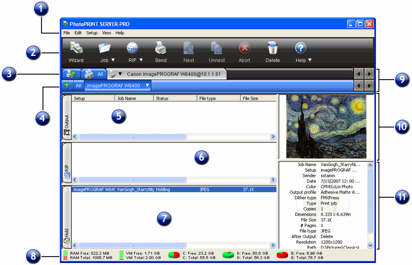Viewport: 412px width, 265px height.
Task: Click the Starry Night preview thumbnail
Action: tap(326, 127)
